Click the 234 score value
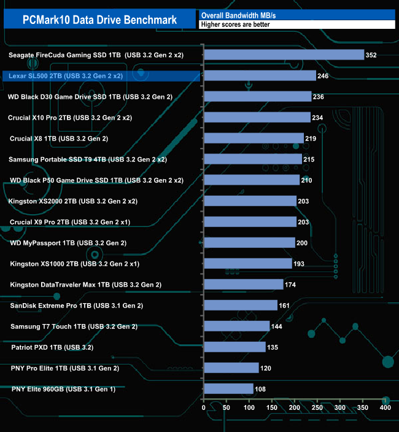This screenshot has height=432, width=399. [x=317, y=118]
